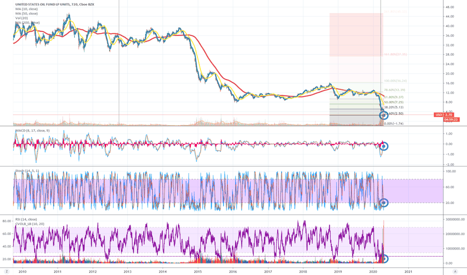Image resolution: width=467 pixels, height=275 pixels.
Task: Click the 1.00 value on the MACD axis
Action: point(448,134)
